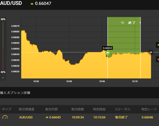159x126 pixels.
Task: Click the green entry marker pin on the chart
Action: (108, 53)
